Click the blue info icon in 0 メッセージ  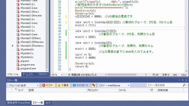pyautogui.click(x=74, y=85)
